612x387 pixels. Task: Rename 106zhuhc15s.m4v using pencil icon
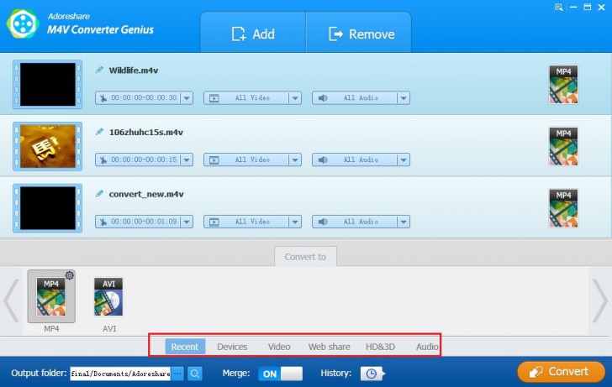[x=99, y=132]
